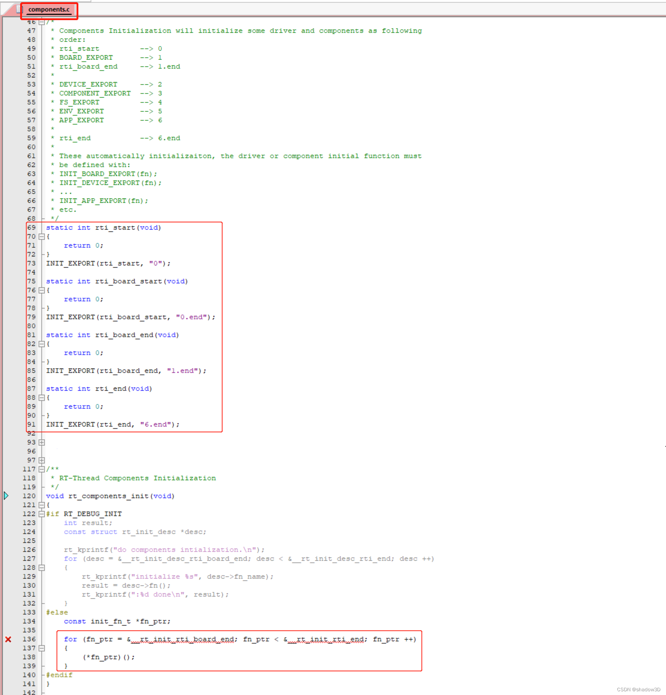Click the current-line arrow marker at line 120
Screen dimensions: 666x695
pyautogui.click(x=6, y=496)
